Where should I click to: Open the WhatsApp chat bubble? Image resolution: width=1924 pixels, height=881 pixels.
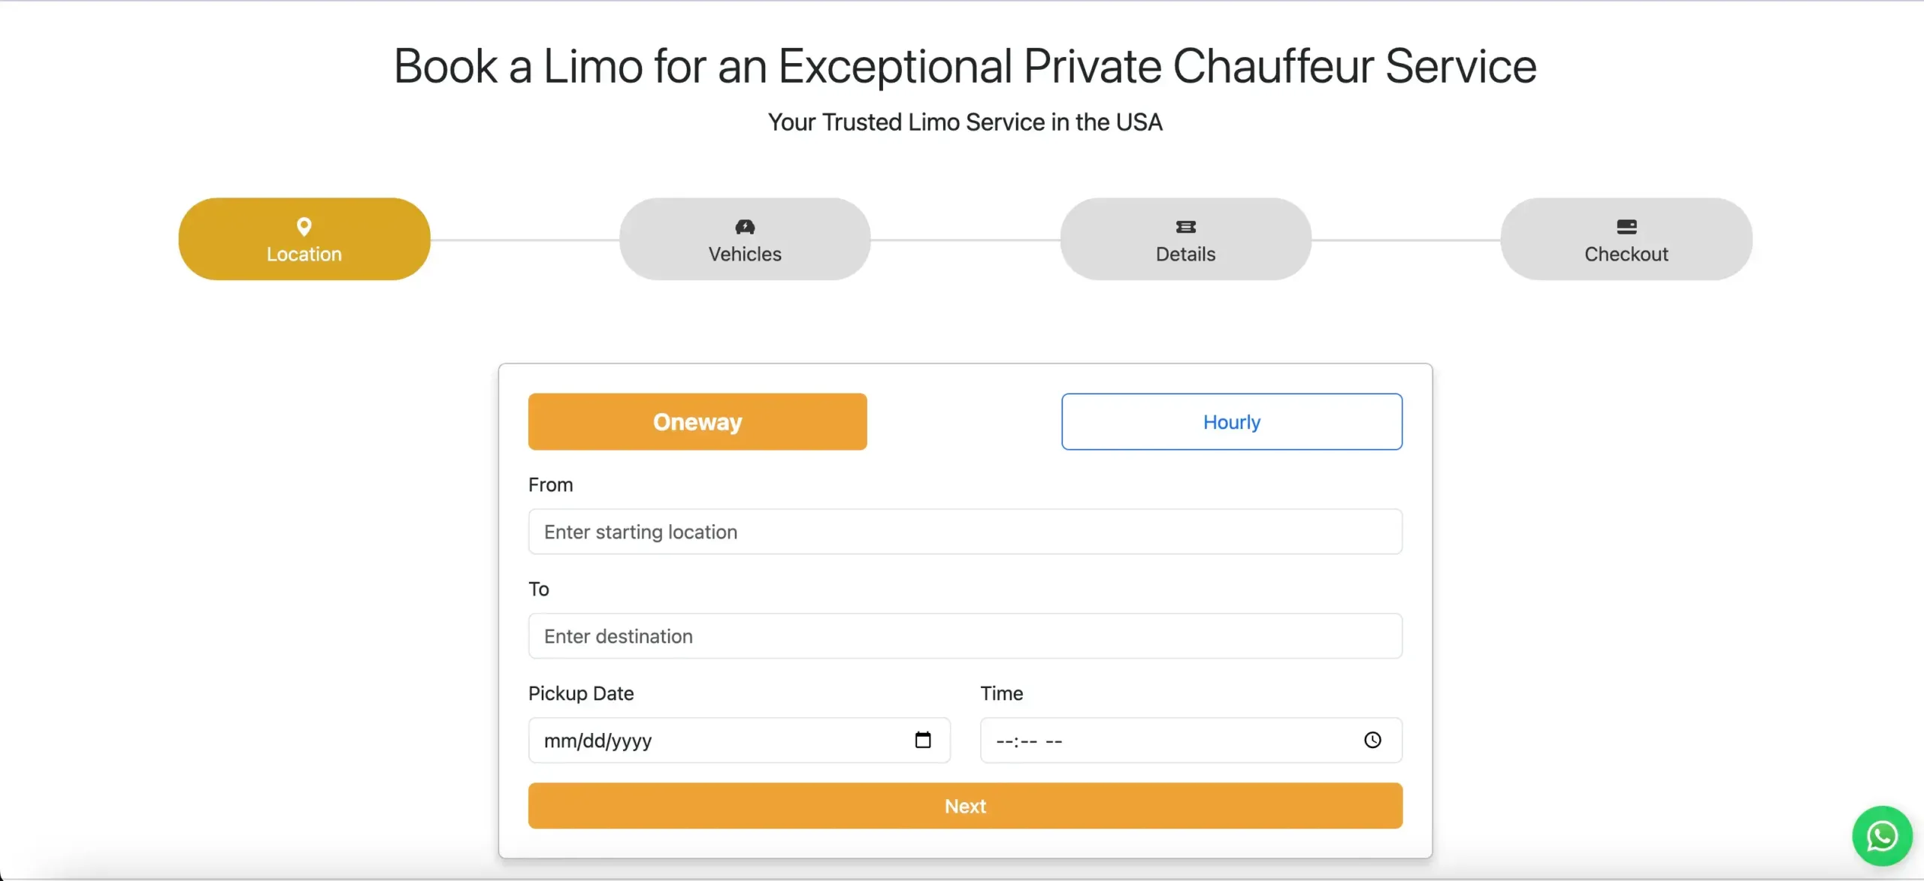click(x=1881, y=836)
